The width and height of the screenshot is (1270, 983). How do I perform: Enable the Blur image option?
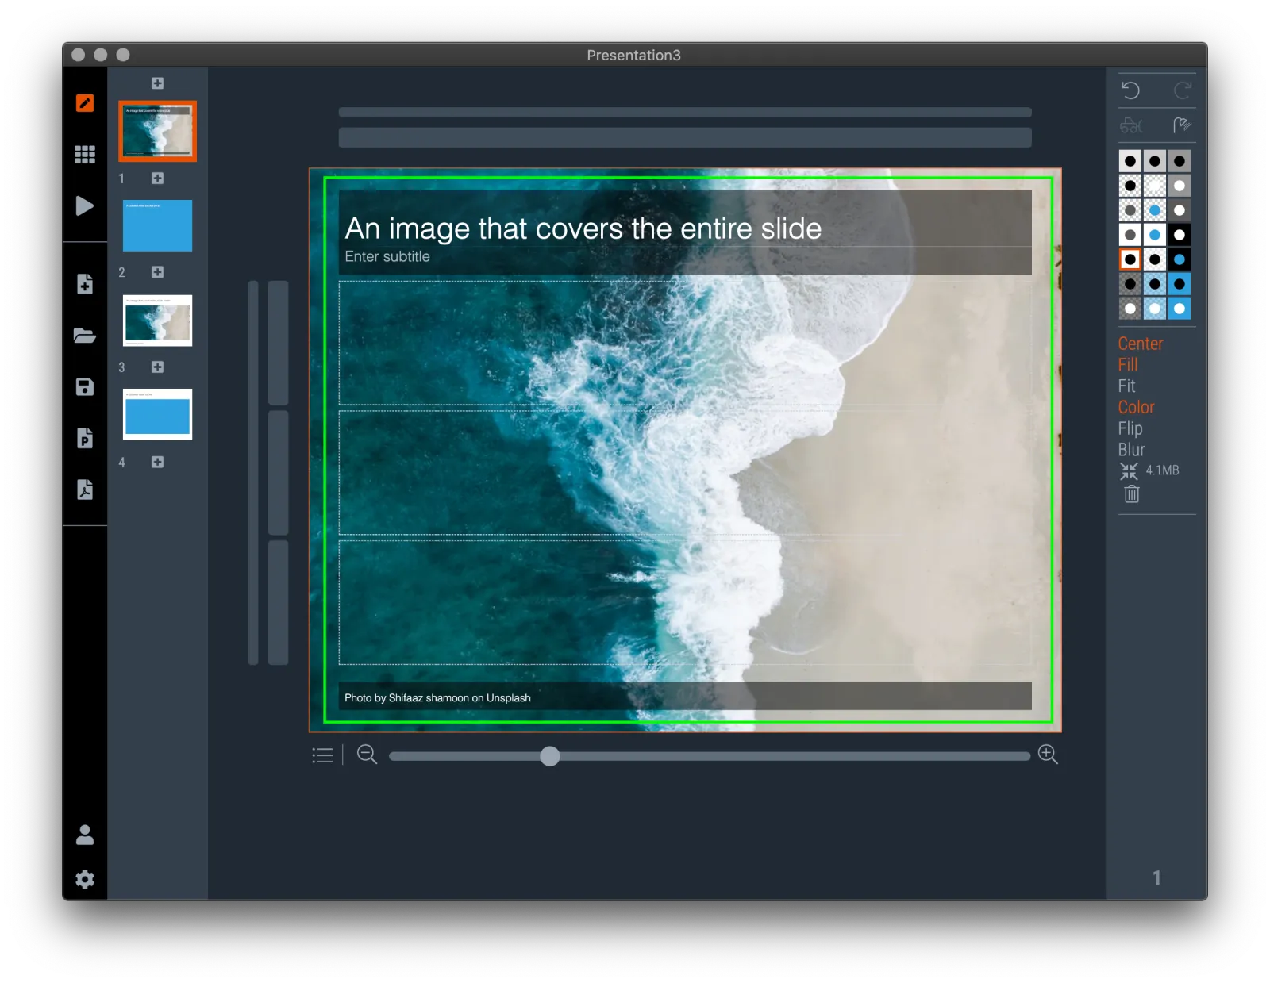(1131, 450)
